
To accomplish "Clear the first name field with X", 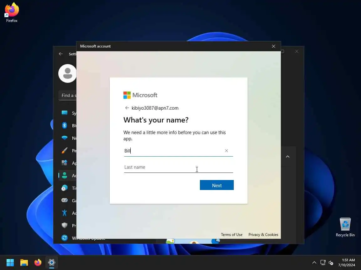I will (226, 151).
